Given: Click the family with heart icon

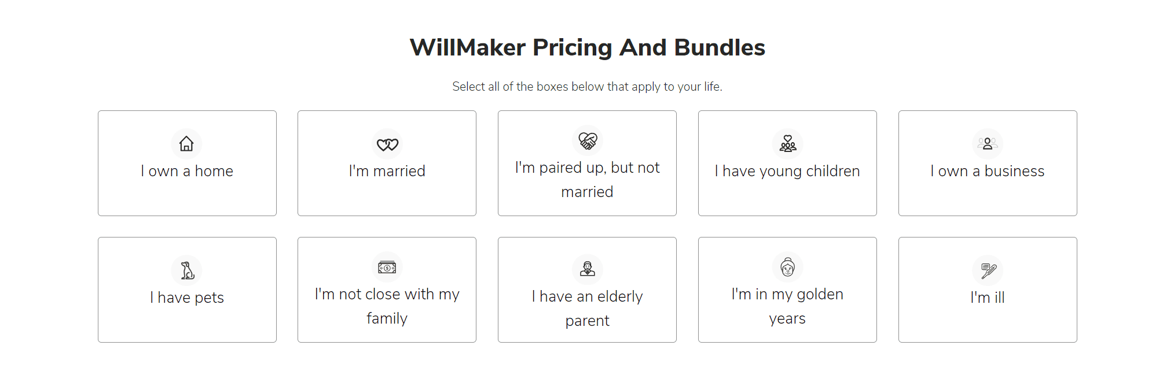Looking at the screenshot, I should (x=787, y=143).
